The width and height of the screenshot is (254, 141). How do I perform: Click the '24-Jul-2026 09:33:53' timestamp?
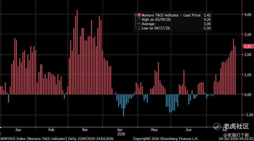[x=236, y=139]
